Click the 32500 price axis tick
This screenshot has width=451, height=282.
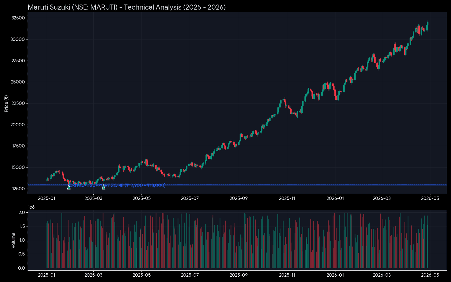pyautogui.click(x=18, y=18)
